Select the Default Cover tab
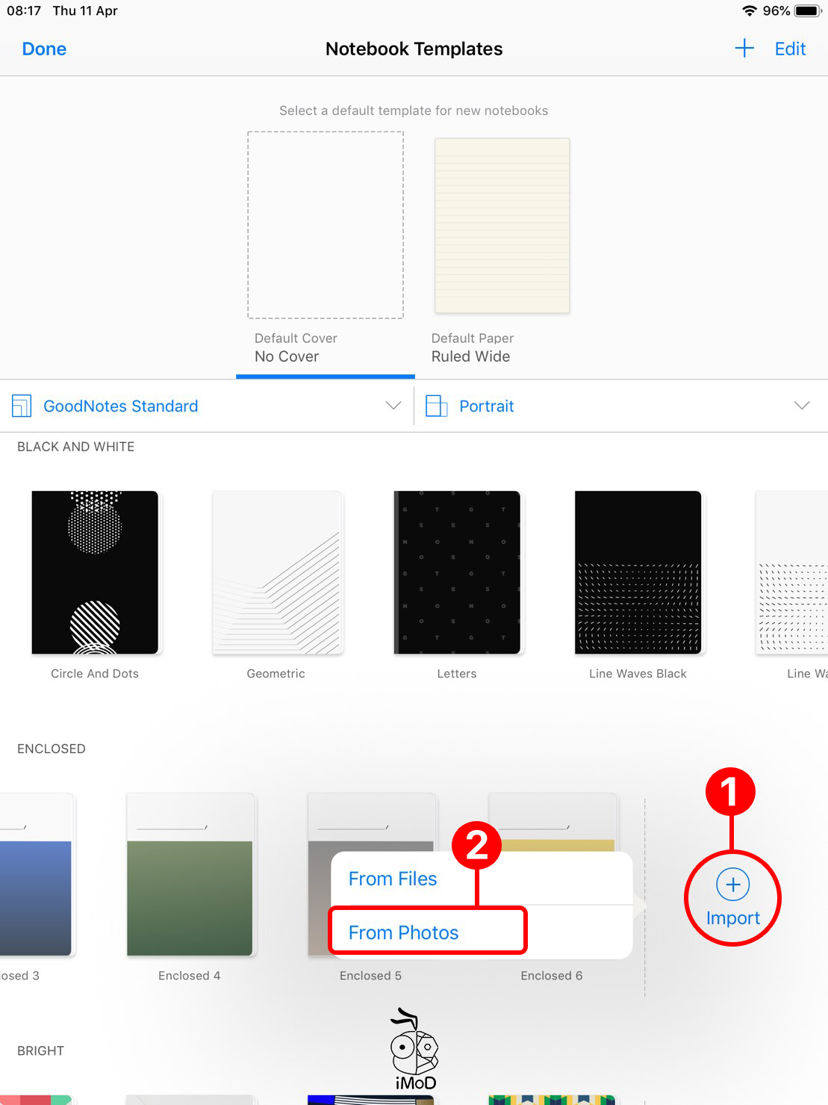Image resolution: width=828 pixels, height=1105 pixels. 296,347
